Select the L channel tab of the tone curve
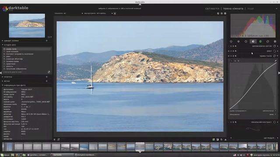Screen dimensions: 280x157 [x=232, y=61]
